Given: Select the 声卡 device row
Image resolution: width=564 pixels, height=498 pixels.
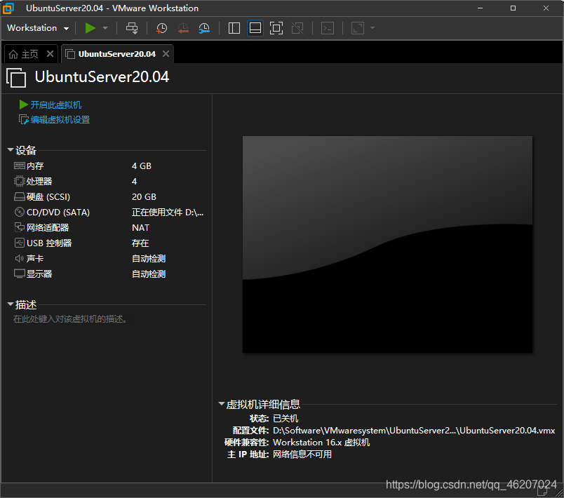Looking at the screenshot, I should [109, 259].
